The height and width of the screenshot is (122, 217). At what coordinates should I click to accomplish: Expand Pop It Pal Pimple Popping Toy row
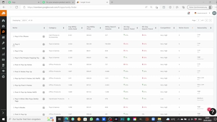click(x=13, y=58)
